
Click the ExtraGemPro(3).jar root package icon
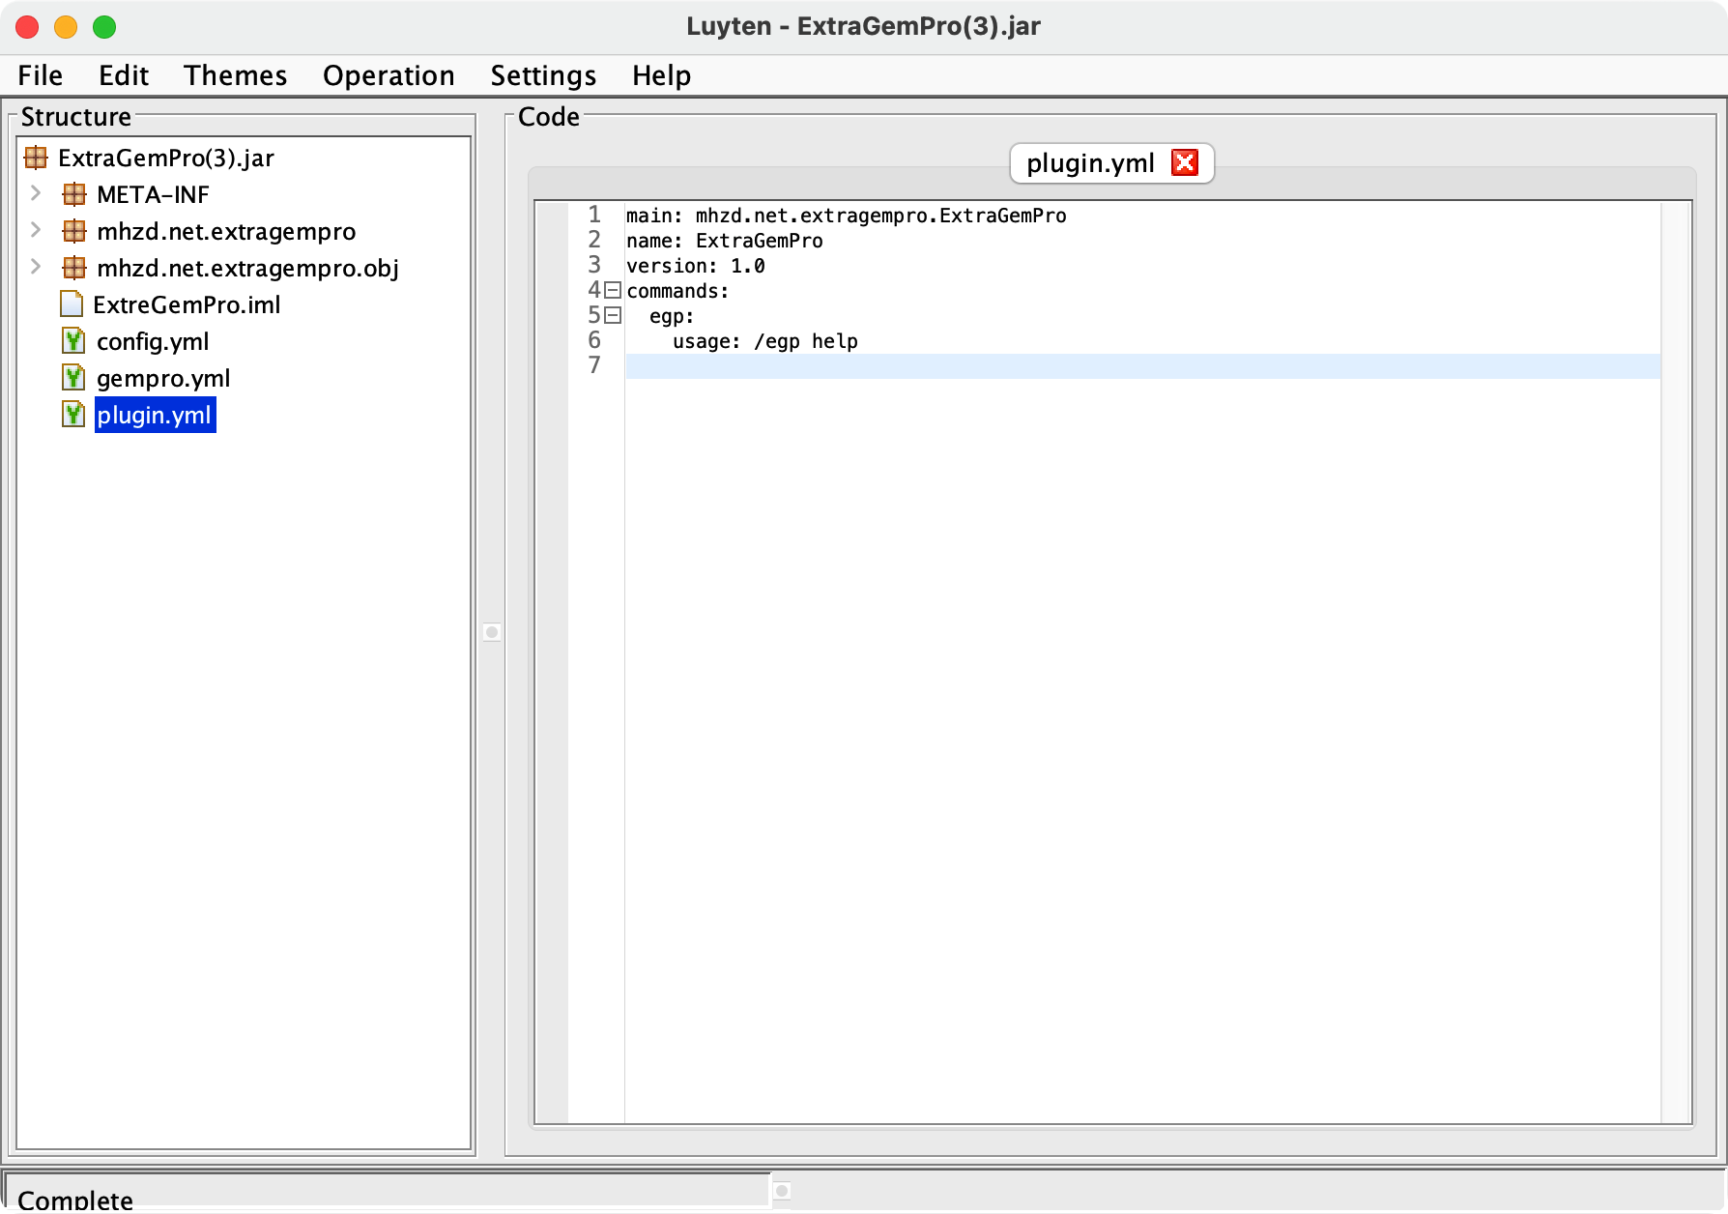[36, 158]
